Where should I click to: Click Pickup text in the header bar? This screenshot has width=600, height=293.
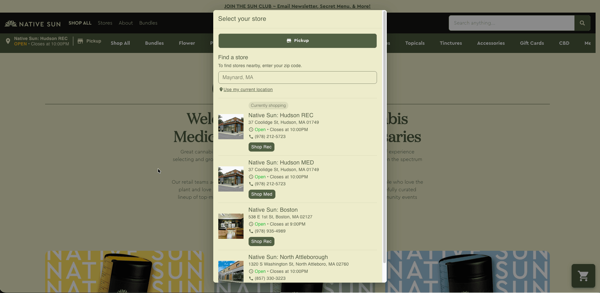click(x=94, y=41)
